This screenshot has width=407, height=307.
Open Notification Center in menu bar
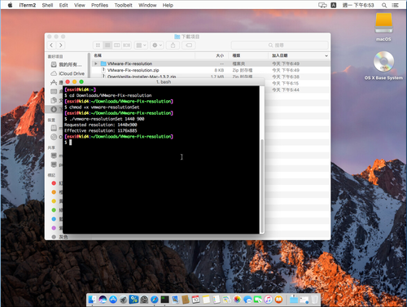pos(396,5)
